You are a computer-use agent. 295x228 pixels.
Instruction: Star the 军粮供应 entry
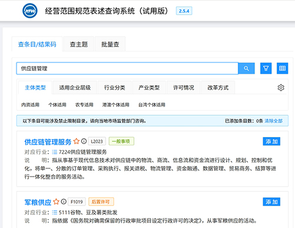pos(56,201)
